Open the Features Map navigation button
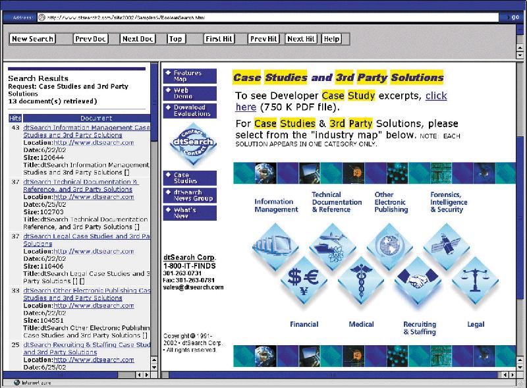 [x=190, y=76]
